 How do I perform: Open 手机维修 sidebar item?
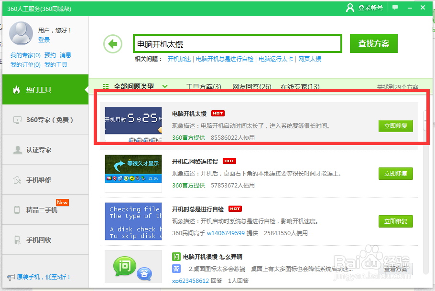pos(45,180)
